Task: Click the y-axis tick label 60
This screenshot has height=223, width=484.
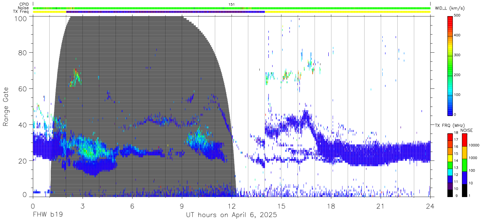Action: (22, 89)
